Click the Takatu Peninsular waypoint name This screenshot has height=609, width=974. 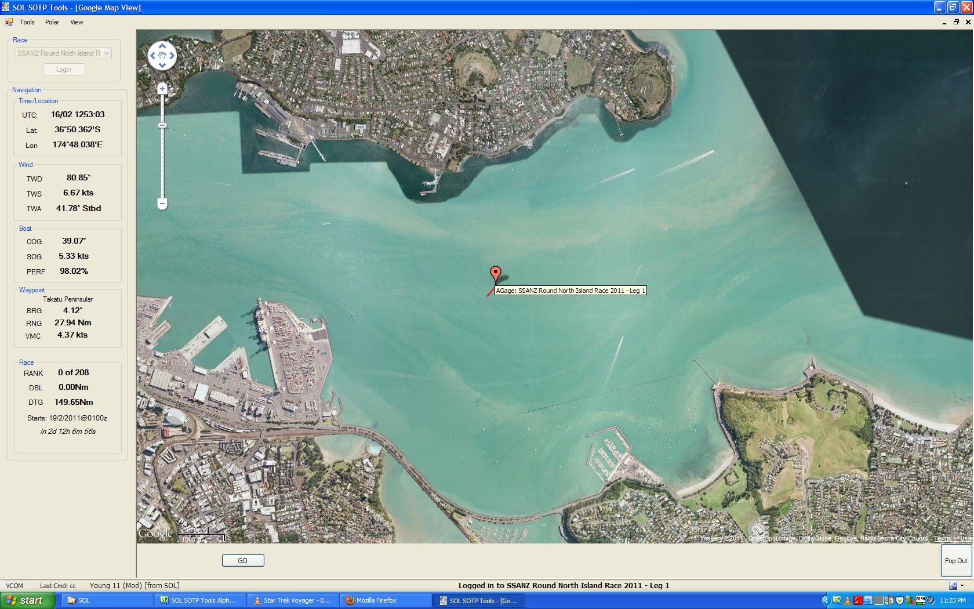point(68,299)
